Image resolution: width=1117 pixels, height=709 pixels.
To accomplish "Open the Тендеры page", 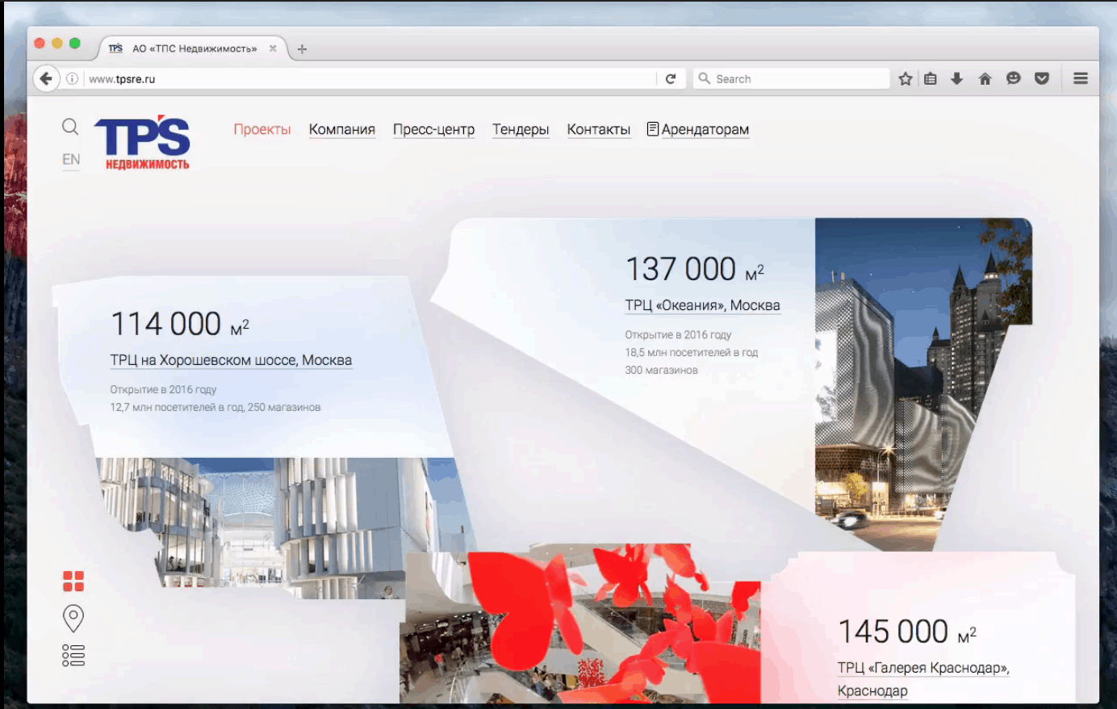I will click(x=521, y=129).
